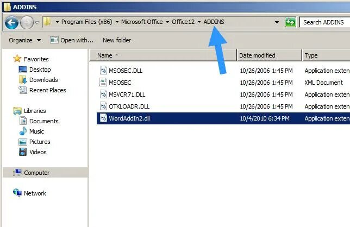
Task: Select the WordAddIn2.dll file
Action: 223,118
